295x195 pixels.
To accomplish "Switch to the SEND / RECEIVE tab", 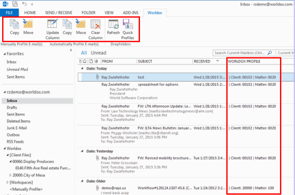I will point(58,13).
